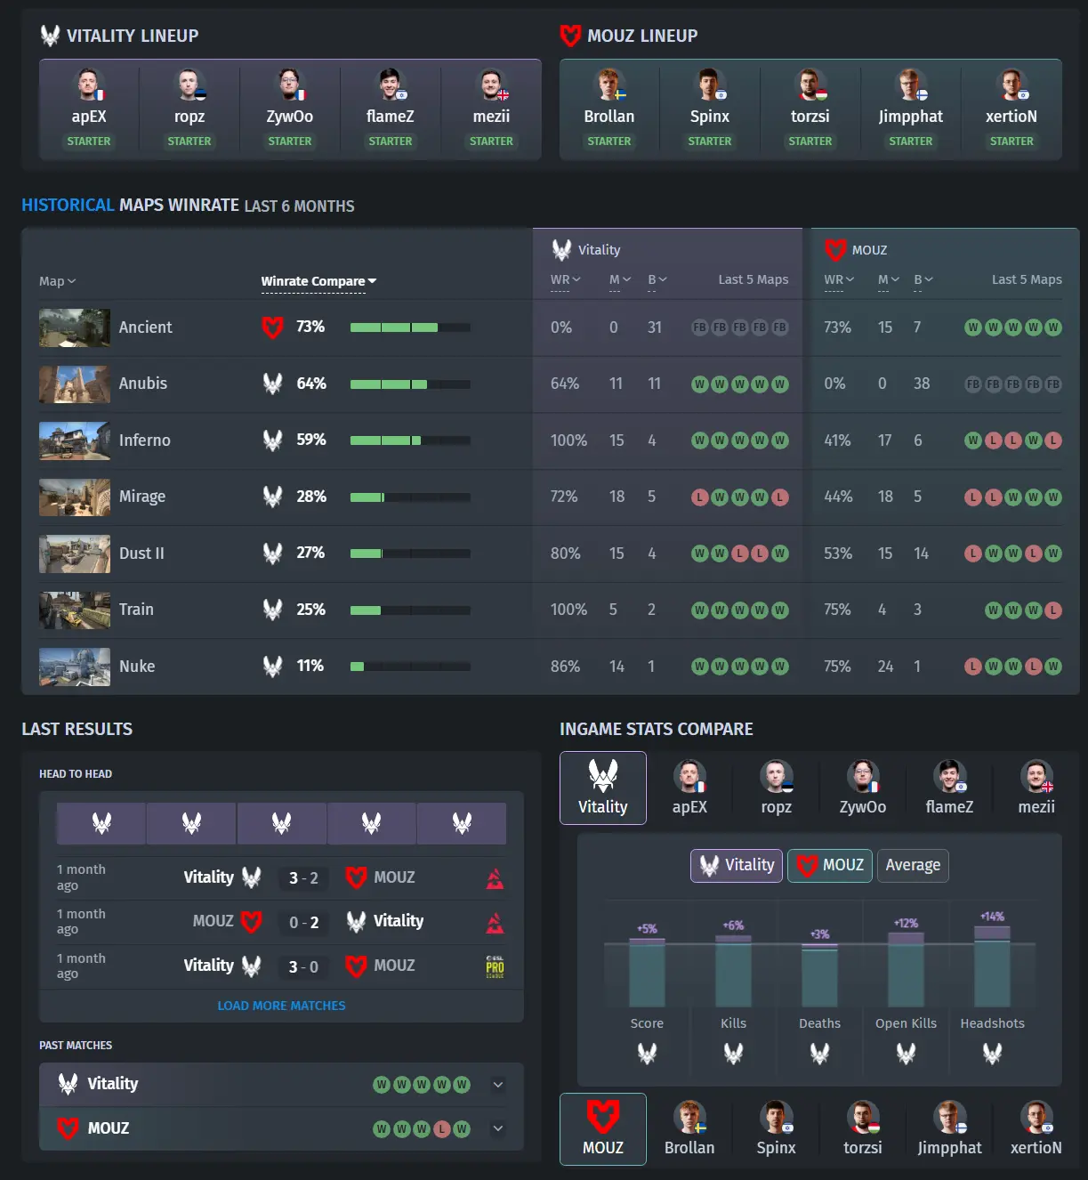Click Spinx avatar in MOUZ lineup
The width and height of the screenshot is (1088, 1180).
710,85
